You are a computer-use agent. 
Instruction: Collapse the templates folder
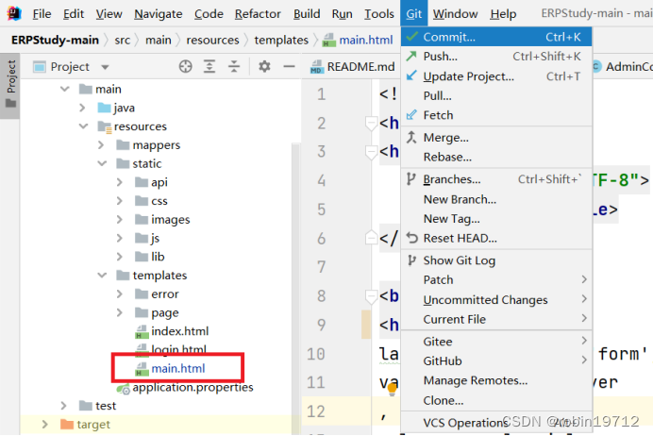point(102,275)
